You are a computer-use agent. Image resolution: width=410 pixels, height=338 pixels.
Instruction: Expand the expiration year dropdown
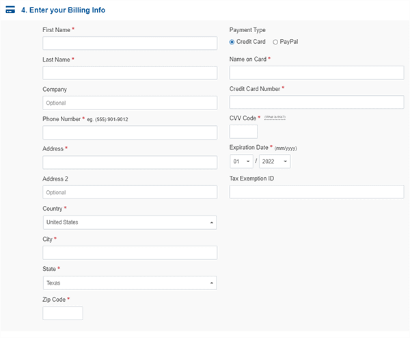point(275,161)
